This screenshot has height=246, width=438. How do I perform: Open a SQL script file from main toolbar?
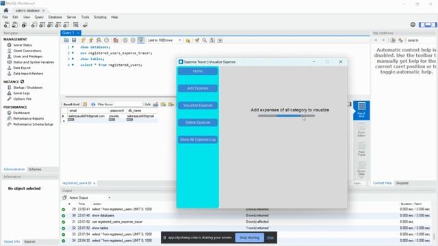[x=15, y=25]
